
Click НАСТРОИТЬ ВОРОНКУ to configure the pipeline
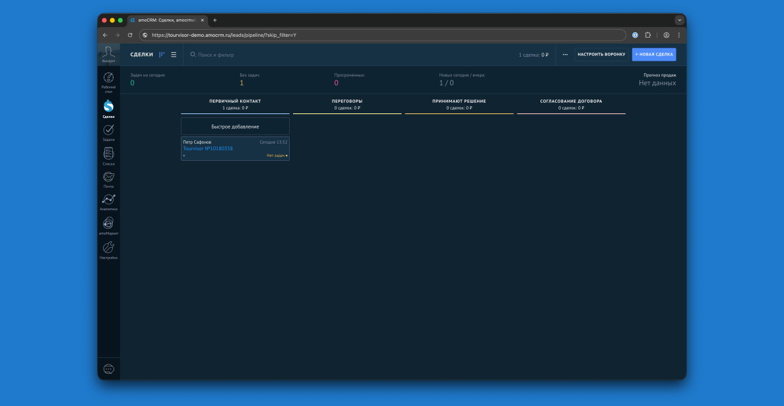(601, 55)
